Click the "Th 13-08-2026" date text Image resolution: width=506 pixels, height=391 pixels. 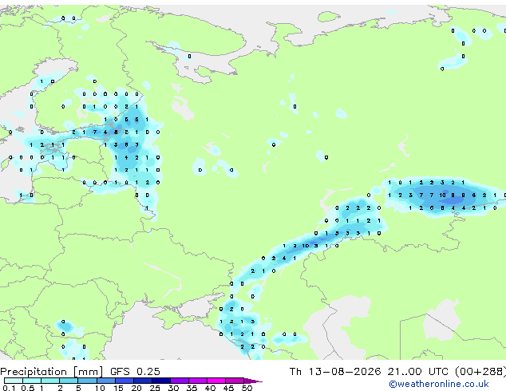(x=335, y=372)
